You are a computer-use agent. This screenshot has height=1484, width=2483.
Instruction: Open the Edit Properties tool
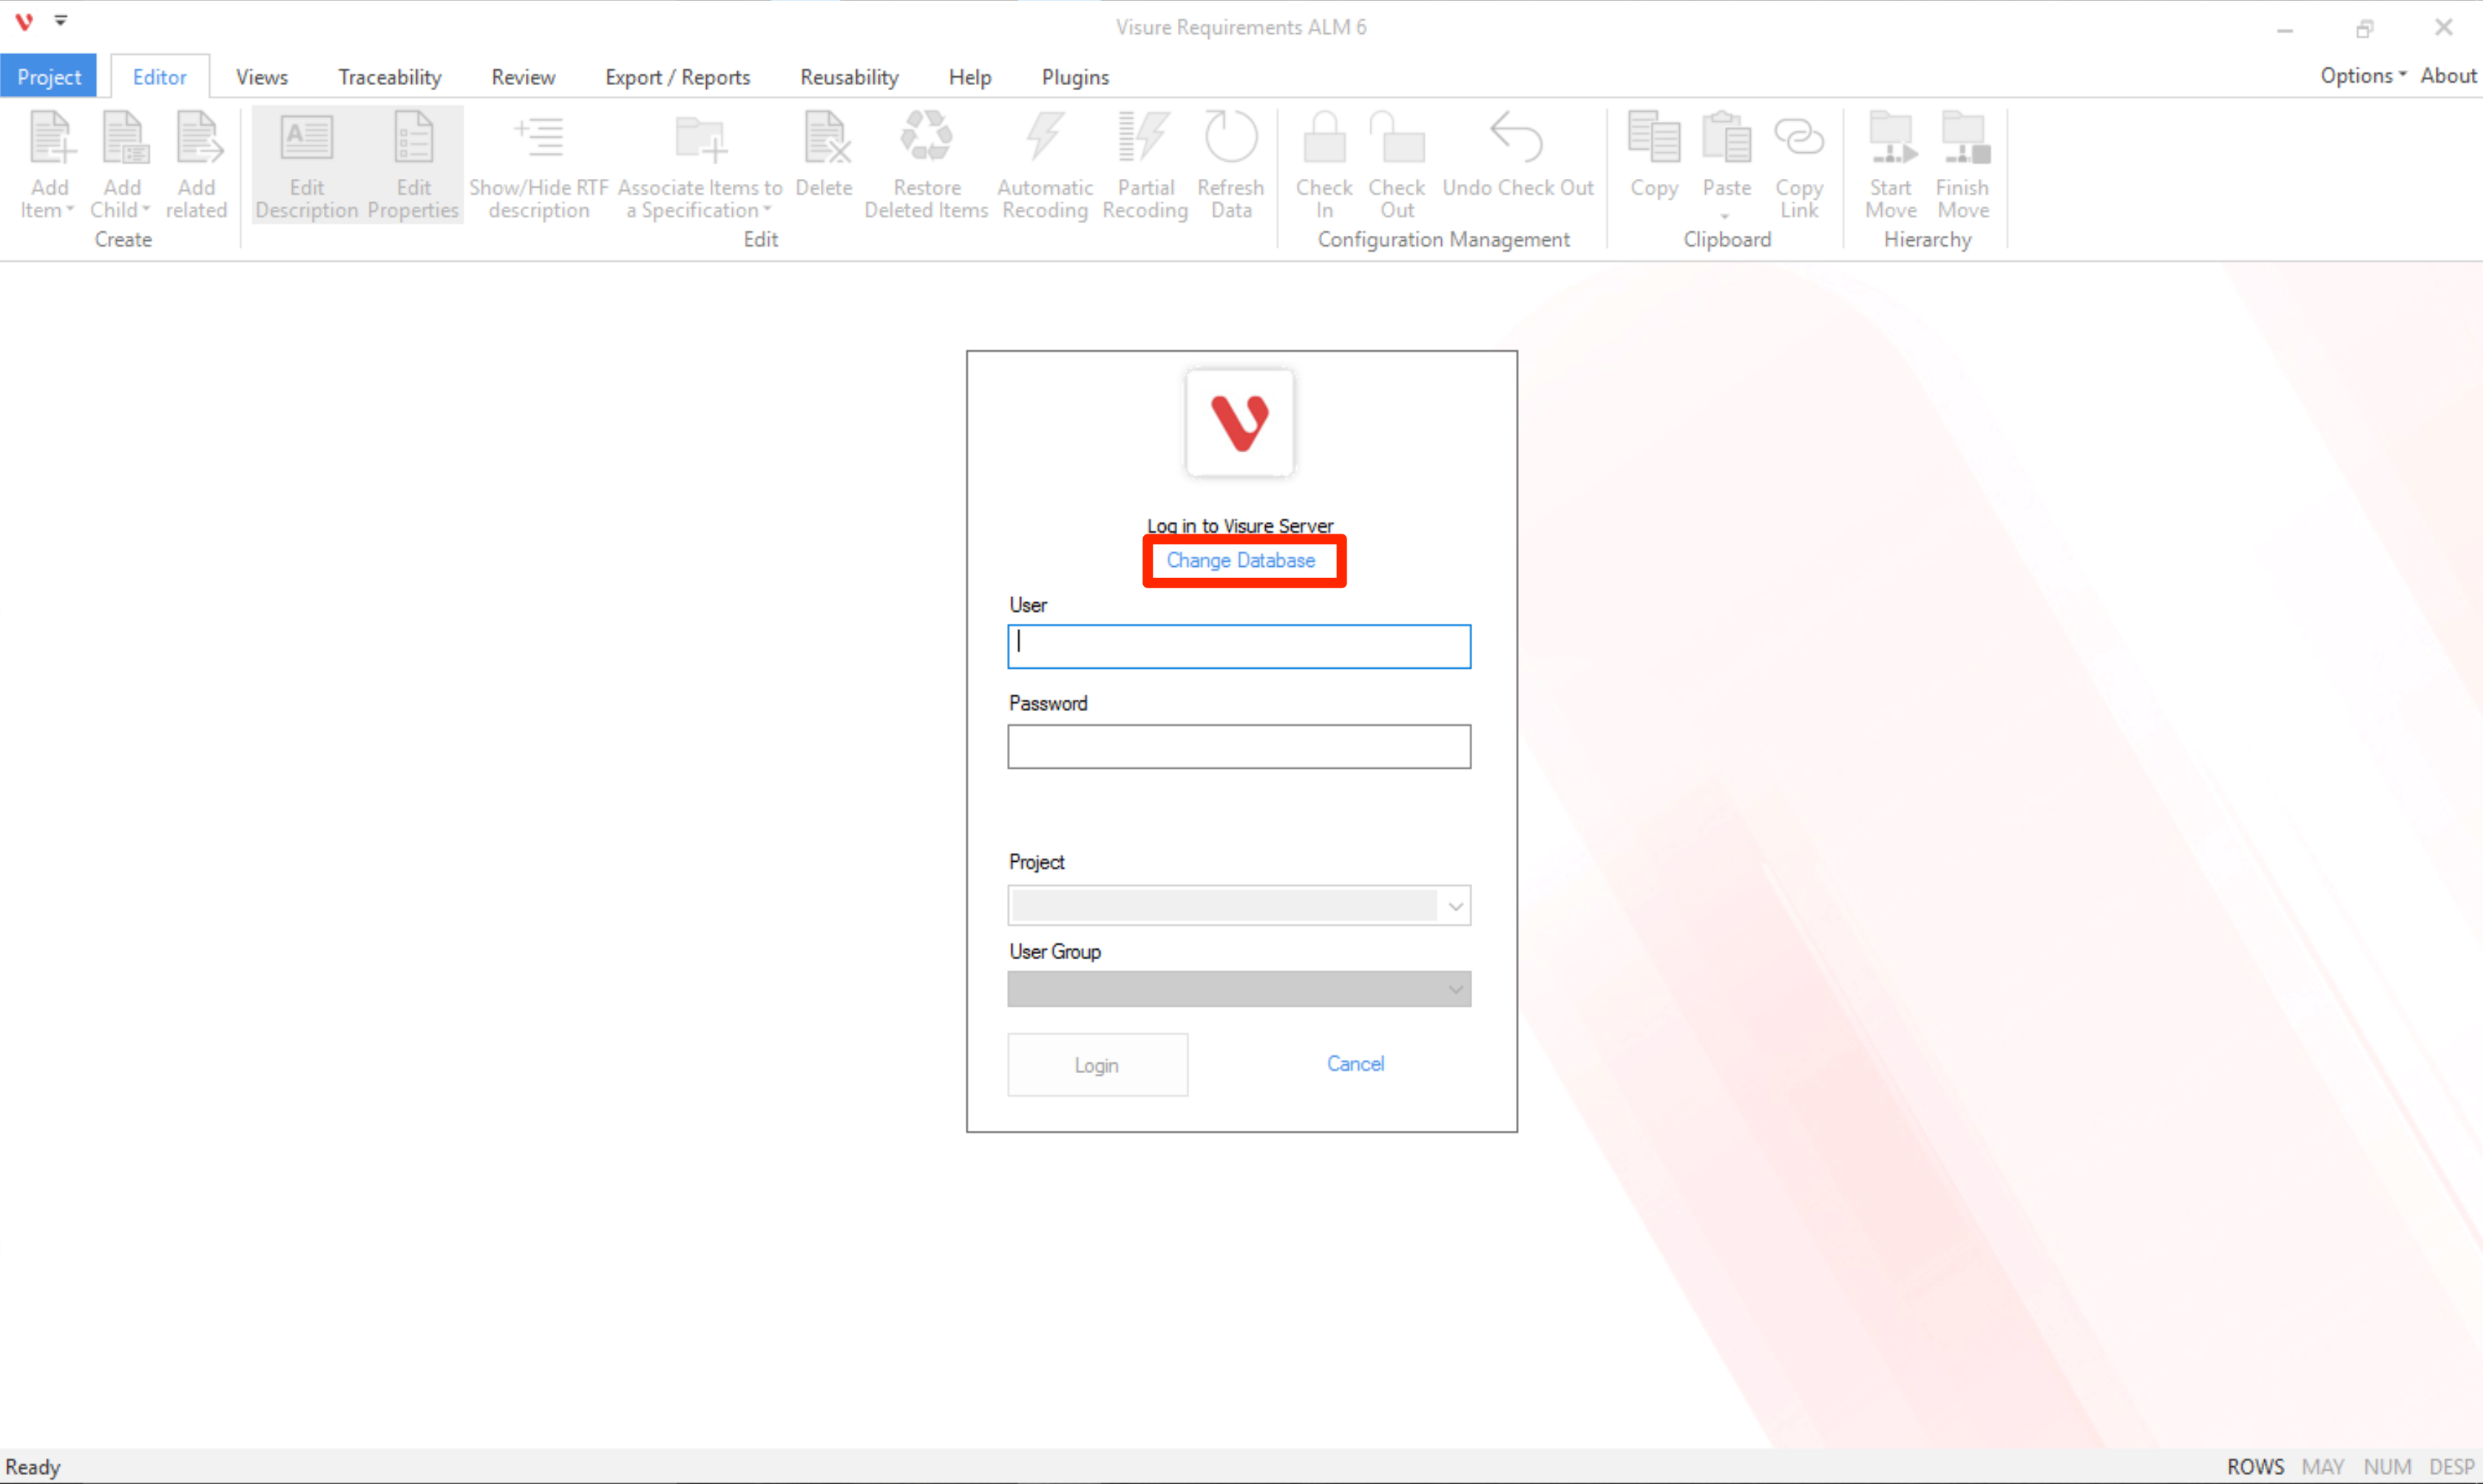(x=413, y=165)
